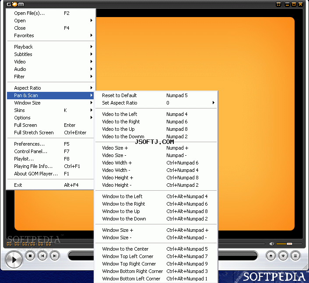Select Reset to Default item
The image size is (309, 283).
pos(156,95)
